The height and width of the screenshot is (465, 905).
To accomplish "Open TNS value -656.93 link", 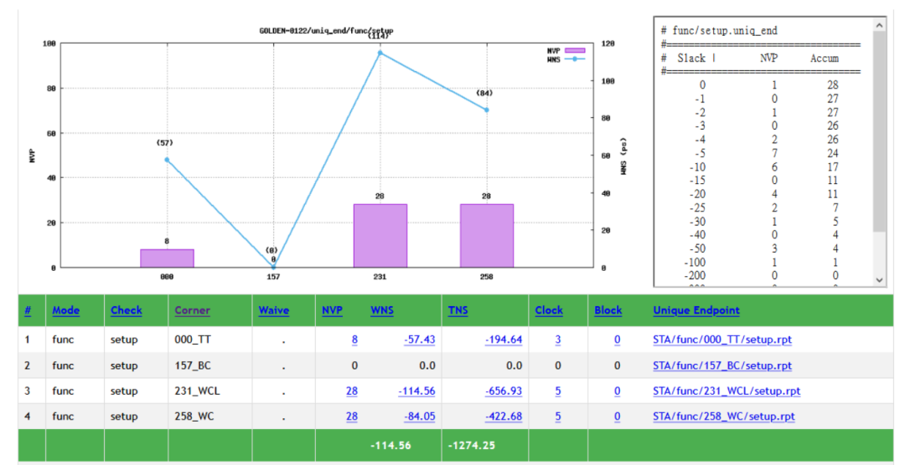I will coord(504,391).
